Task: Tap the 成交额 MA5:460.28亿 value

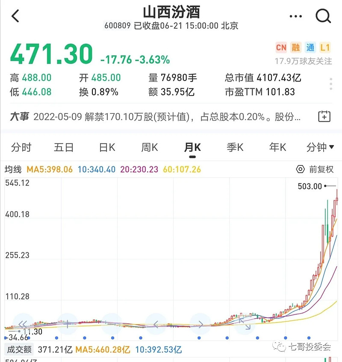Action: 103,350
